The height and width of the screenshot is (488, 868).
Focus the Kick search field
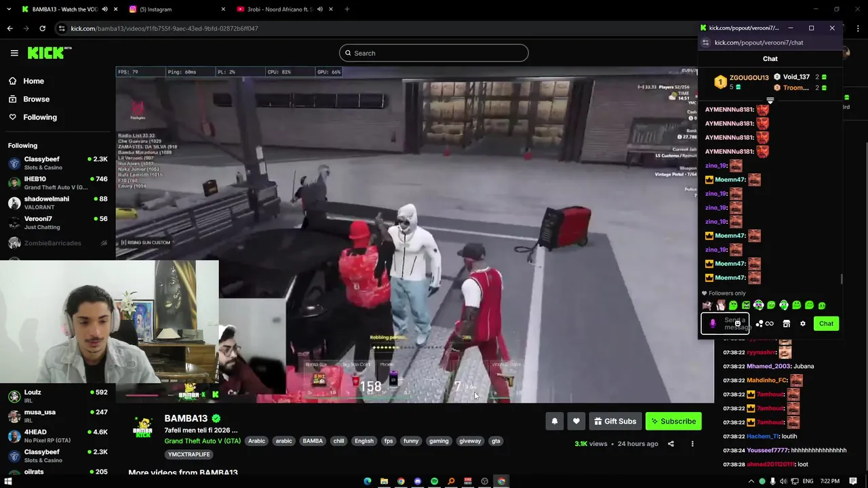433,53
